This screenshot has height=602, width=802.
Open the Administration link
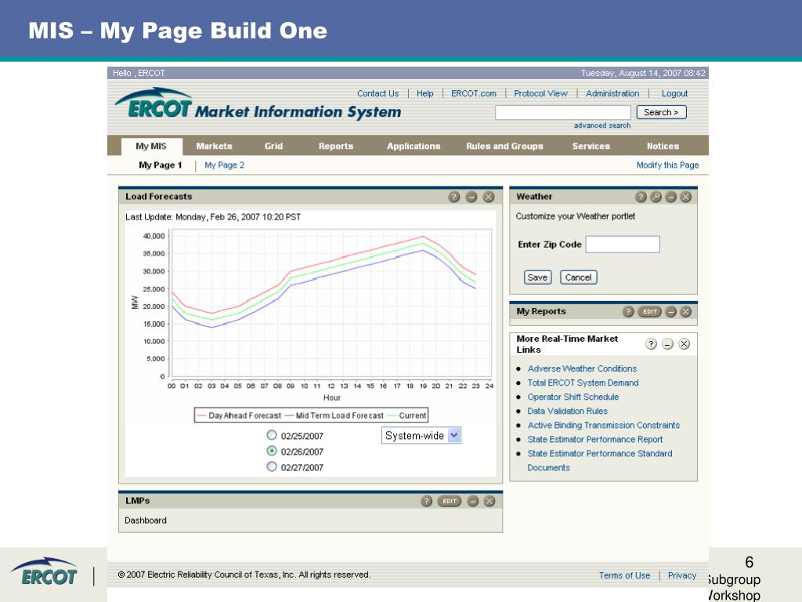point(612,93)
